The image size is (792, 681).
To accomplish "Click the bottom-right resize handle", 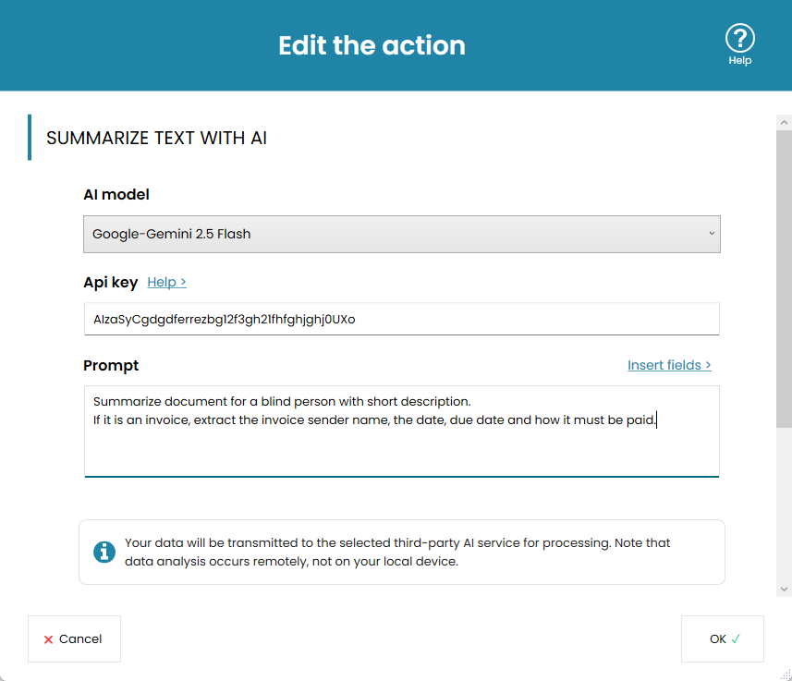I will click(785, 675).
